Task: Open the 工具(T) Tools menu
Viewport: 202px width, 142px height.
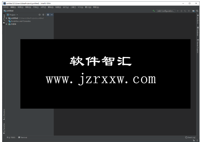Action: (x=73, y=7)
